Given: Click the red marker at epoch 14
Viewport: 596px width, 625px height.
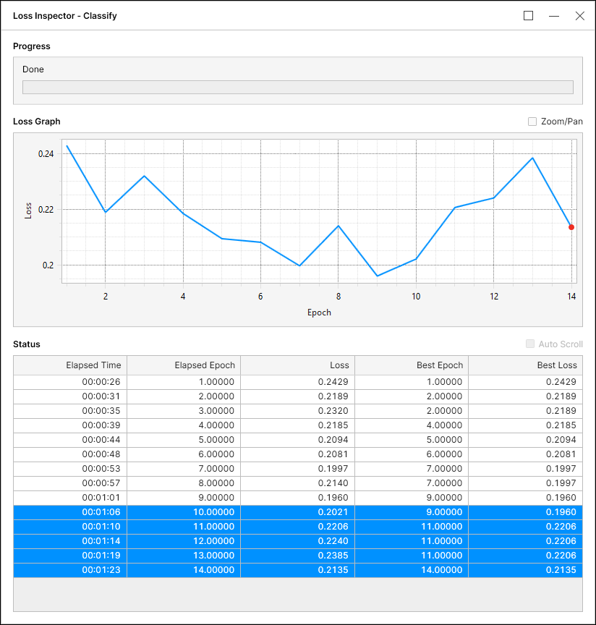Looking at the screenshot, I should point(571,227).
